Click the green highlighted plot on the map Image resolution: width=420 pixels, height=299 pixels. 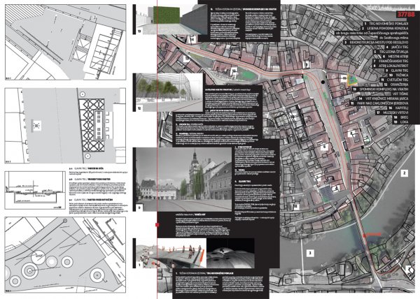point(350,79)
